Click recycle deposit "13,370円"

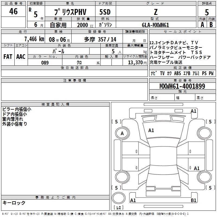pos(137,63)
